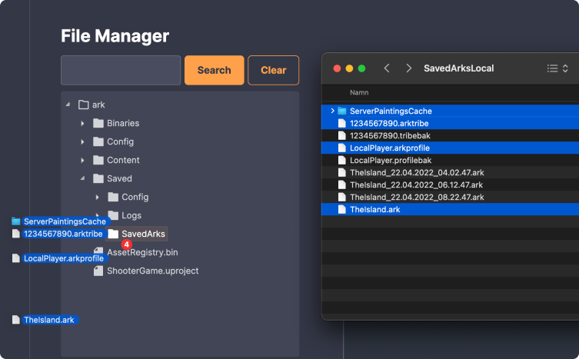
Task: Select the SavedArks folder label
Action: 143,234
